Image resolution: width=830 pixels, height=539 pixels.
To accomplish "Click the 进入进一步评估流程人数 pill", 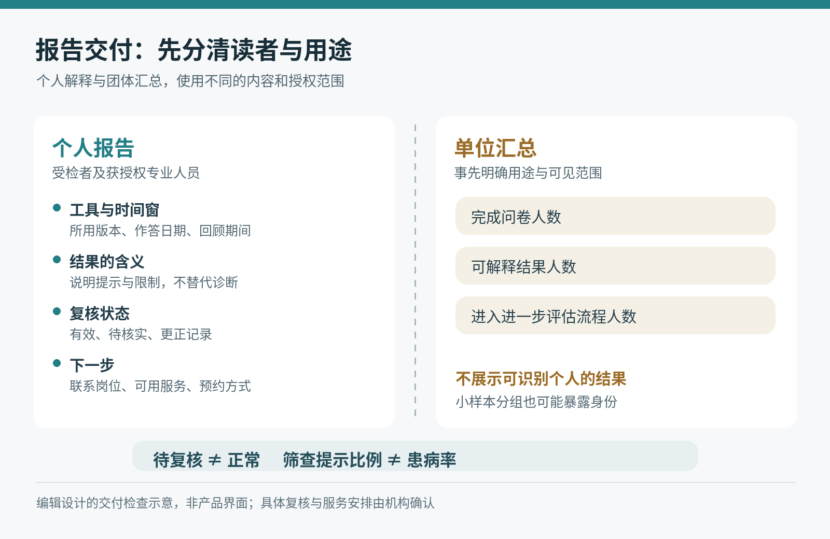I will (x=615, y=316).
